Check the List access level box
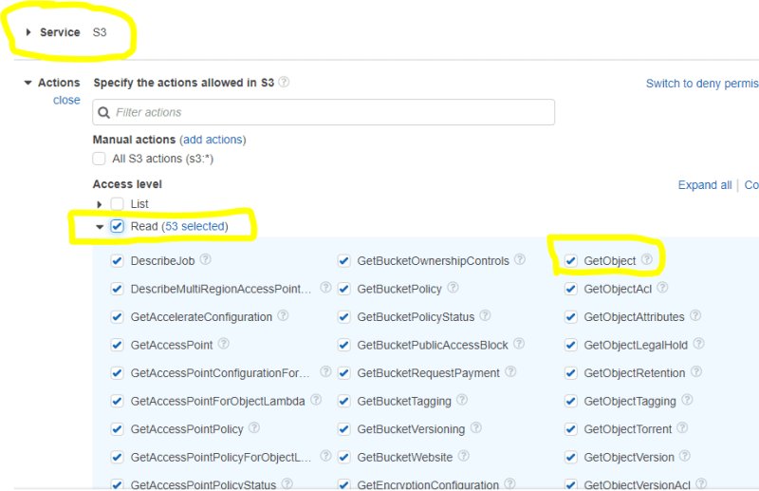759x491 pixels. point(117,203)
